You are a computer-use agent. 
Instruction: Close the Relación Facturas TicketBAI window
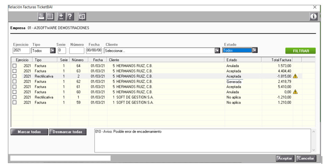(x=315, y=7)
